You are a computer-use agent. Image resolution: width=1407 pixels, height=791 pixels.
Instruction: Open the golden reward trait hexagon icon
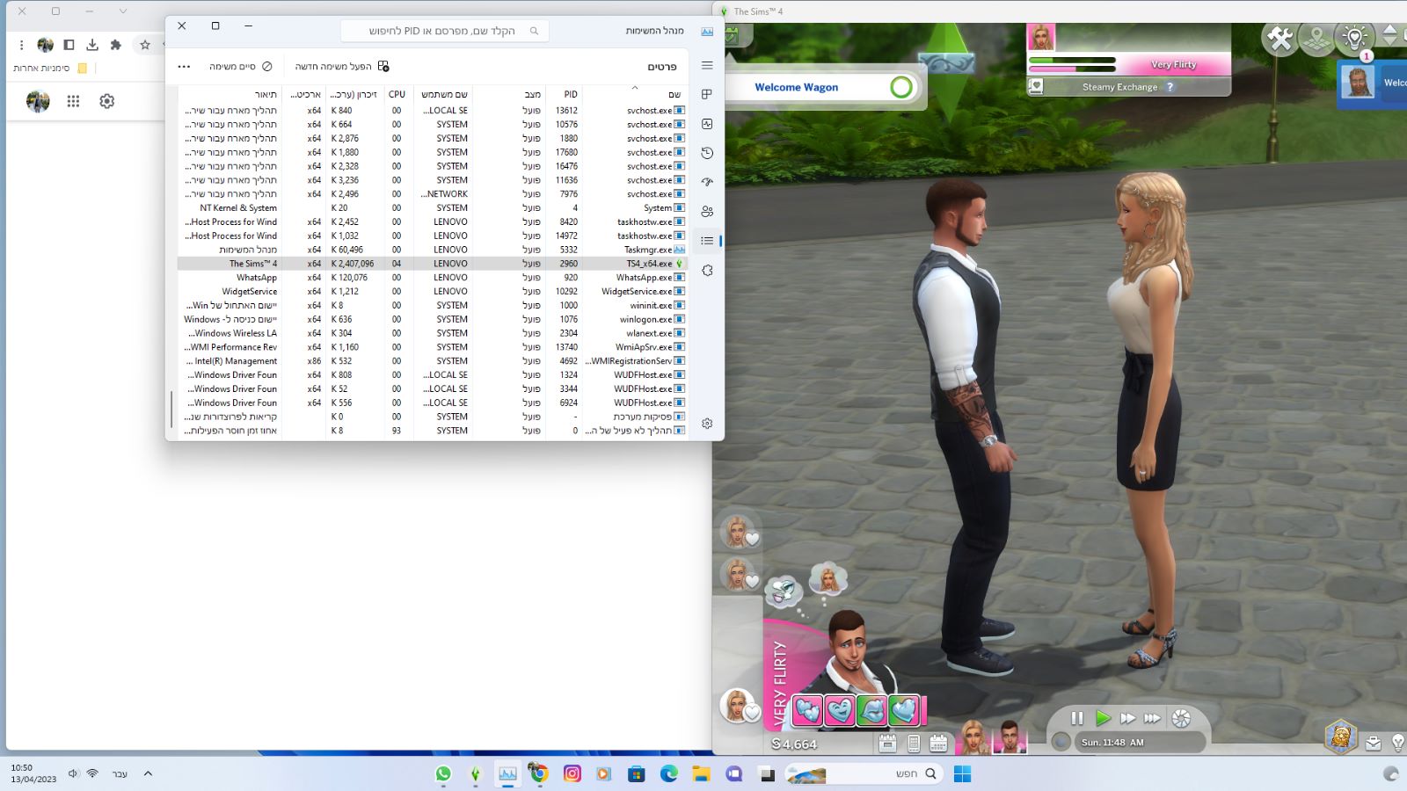click(1341, 737)
